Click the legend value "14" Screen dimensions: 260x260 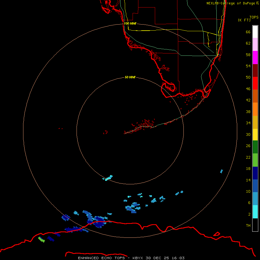point(248,180)
